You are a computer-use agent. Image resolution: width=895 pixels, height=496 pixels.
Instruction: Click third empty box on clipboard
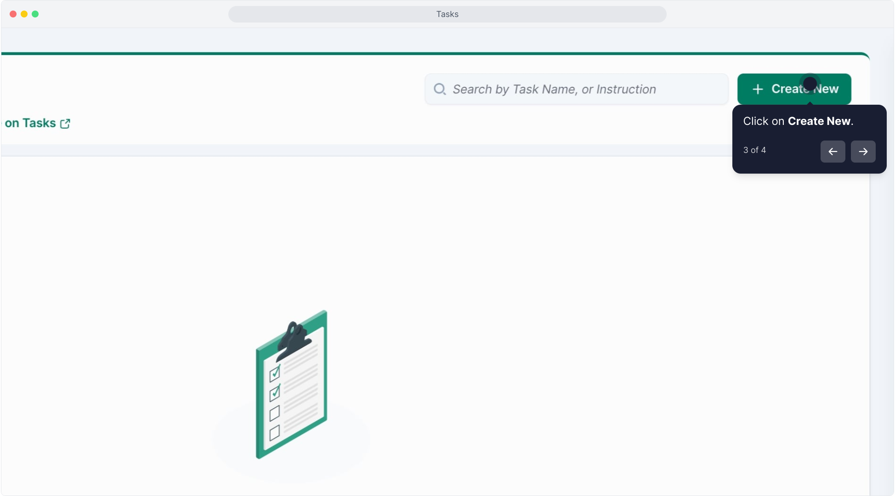(274, 413)
